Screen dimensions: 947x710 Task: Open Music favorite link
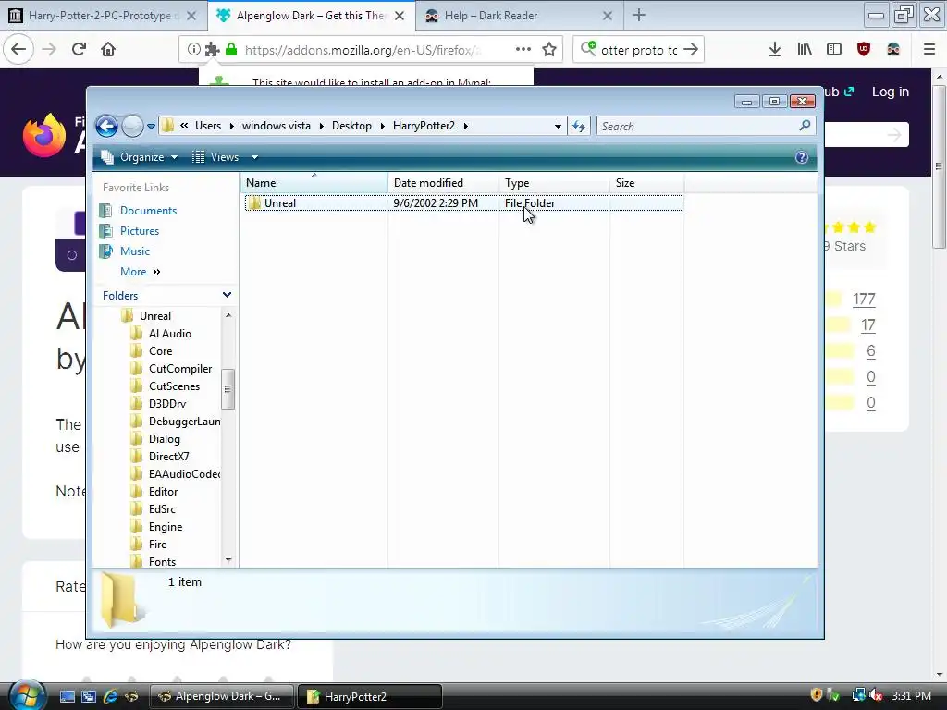coord(135,251)
